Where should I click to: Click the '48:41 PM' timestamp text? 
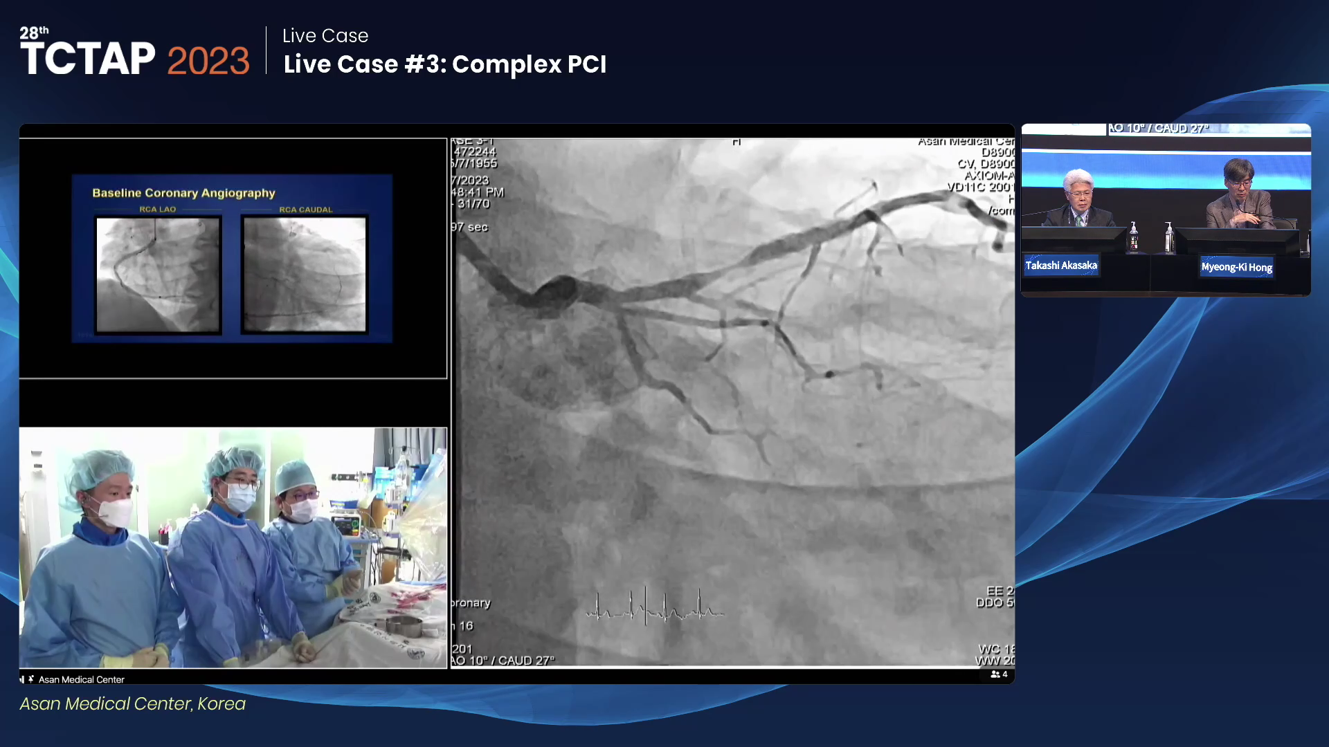[478, 192]
